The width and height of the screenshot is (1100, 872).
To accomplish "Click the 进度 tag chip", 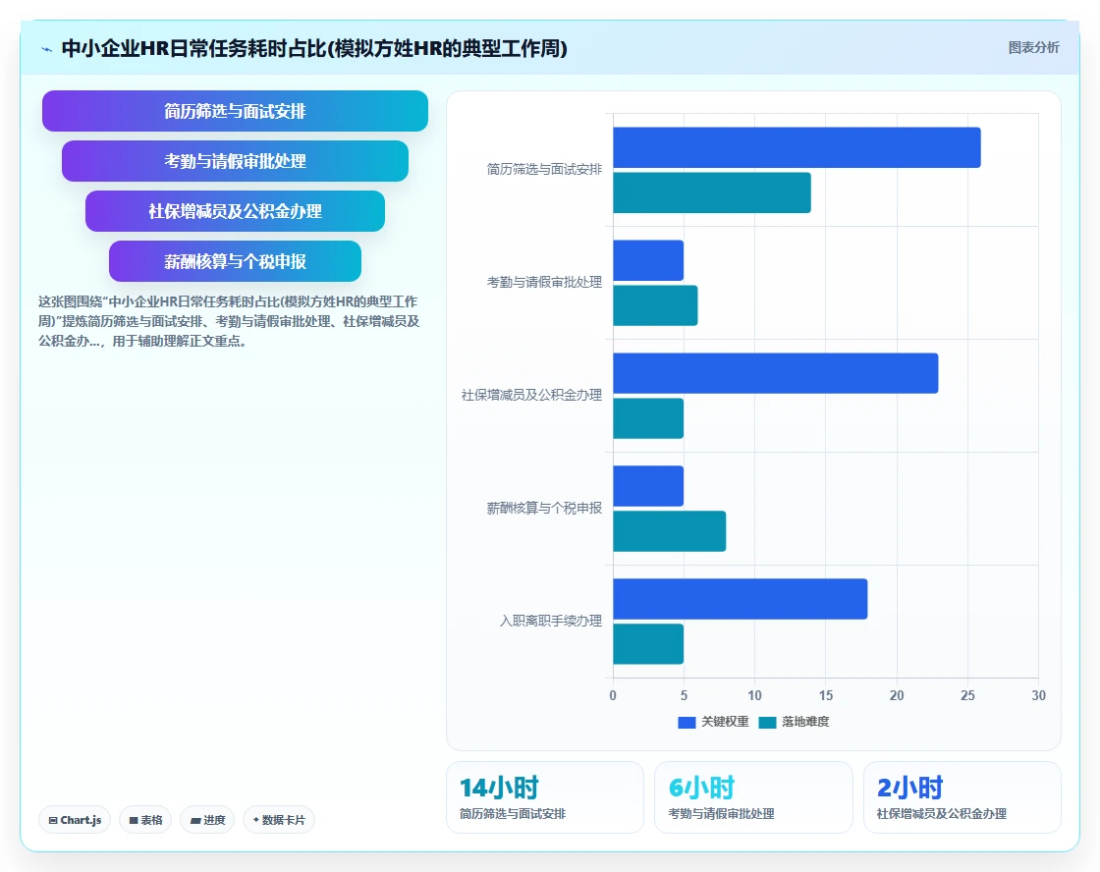I will pos(207,819).
